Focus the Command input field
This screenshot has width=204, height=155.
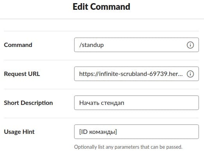pyautogui.click(x=137, y=45)
